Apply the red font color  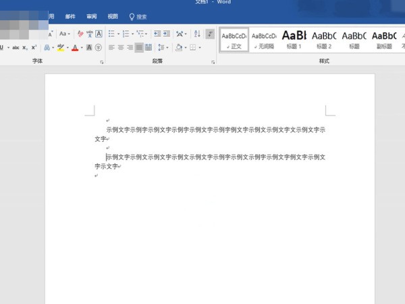click(x=75, y=47)
